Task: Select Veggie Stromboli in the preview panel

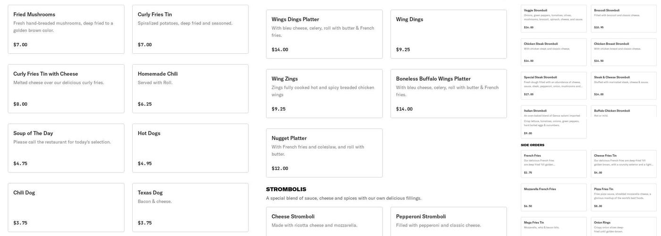Action: [554, 18]
